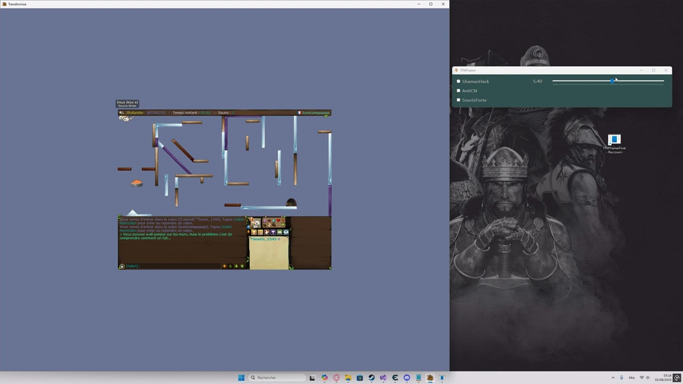Viewport: 683px width, 384px height.
Task: Open the Discord icon in game toolbar
Action: [280, 232]
